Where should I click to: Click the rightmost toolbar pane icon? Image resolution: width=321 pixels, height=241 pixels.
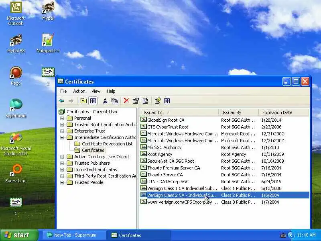coord(167,101)
